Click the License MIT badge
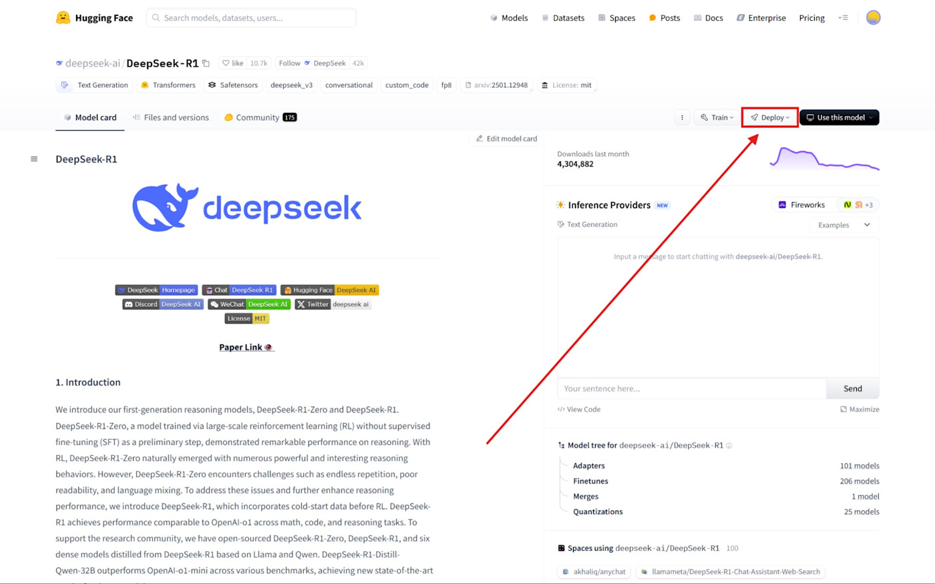Viewport: 935px width, 584px height. coord(247,318)
